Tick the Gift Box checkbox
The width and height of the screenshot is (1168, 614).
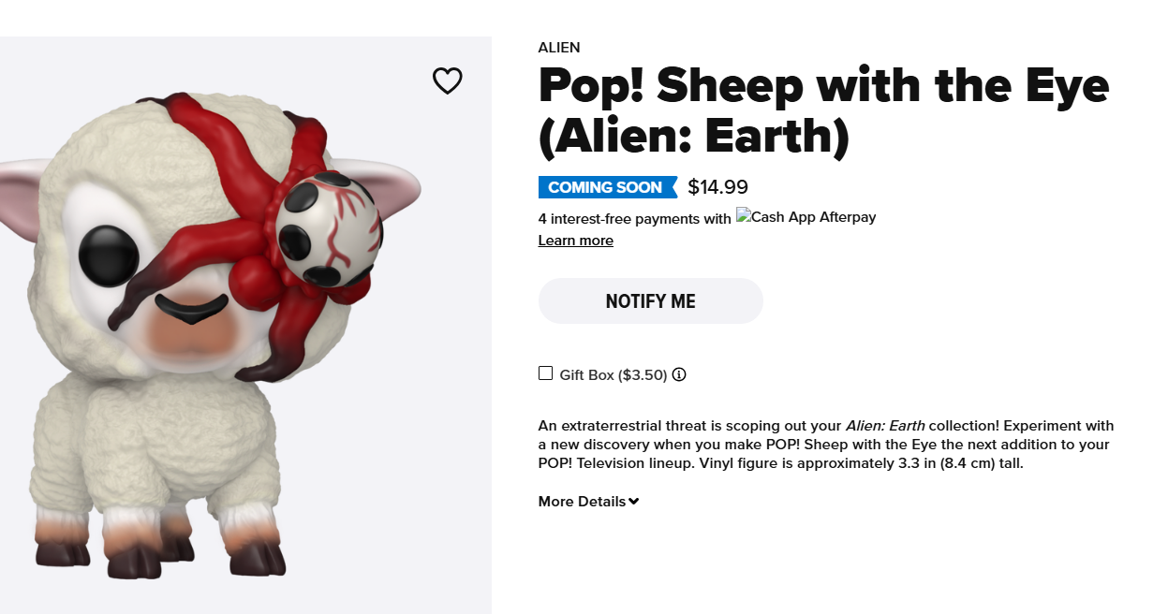point(545,373)
